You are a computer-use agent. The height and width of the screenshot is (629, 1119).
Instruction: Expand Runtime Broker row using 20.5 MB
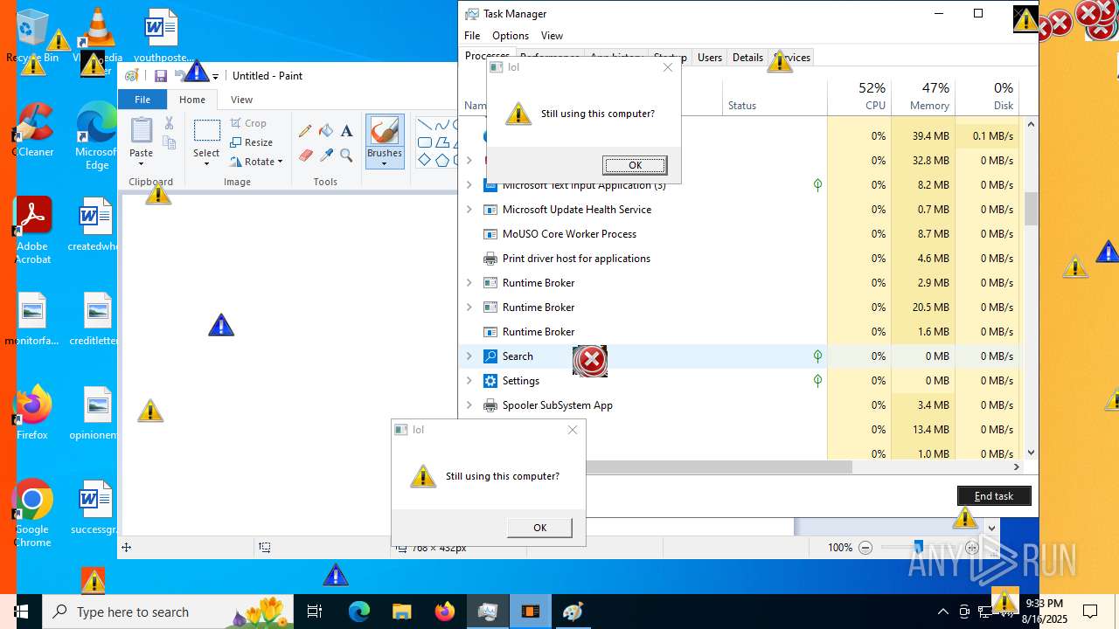click(469, 308)
